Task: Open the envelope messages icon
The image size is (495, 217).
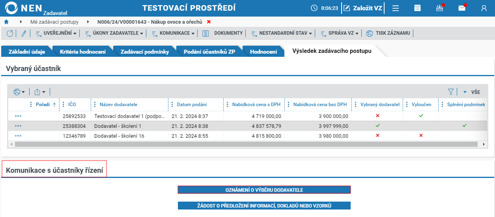Action: tap(461, 8)
